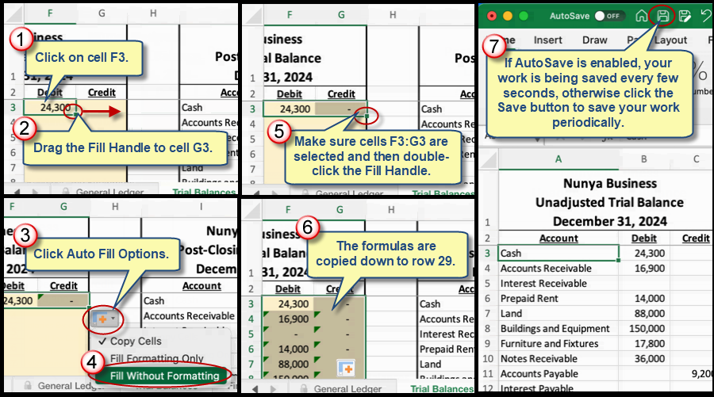Click the 17,800 debit value cell
The image size is (714, 397).
644,343
